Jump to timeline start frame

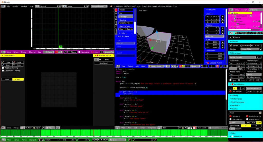coord(93,140)
